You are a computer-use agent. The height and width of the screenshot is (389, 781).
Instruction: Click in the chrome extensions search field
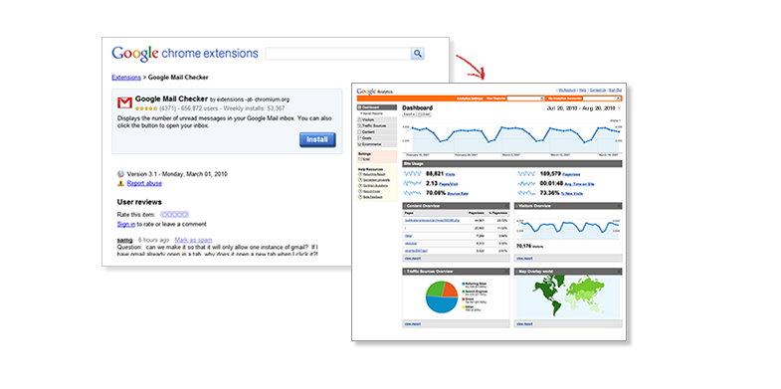pos(337,54)
